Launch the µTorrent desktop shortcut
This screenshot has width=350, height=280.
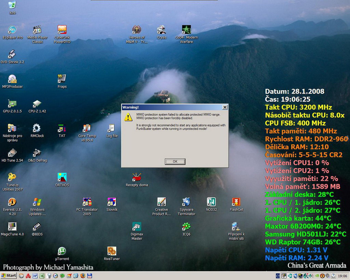pyautogui.click(x=62, y=251)
